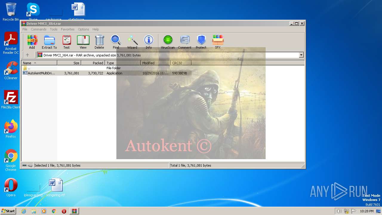Sort by the Type column header

coord(123,63)
